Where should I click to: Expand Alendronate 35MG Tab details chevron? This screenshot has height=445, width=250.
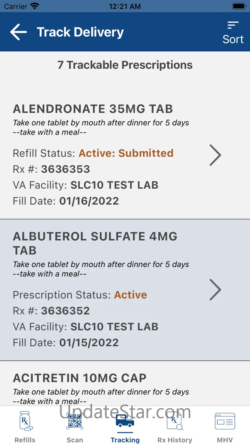[x=215, y=155]
